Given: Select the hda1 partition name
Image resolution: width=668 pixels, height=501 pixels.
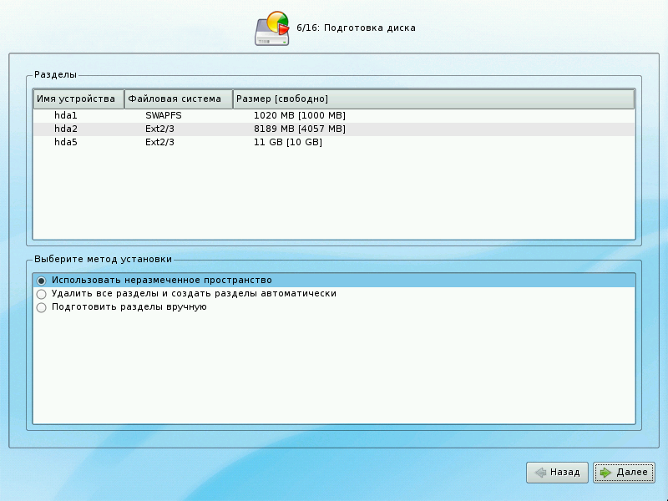Looking at the screenshot, I should pyautogui.click(x=65, y=115).
